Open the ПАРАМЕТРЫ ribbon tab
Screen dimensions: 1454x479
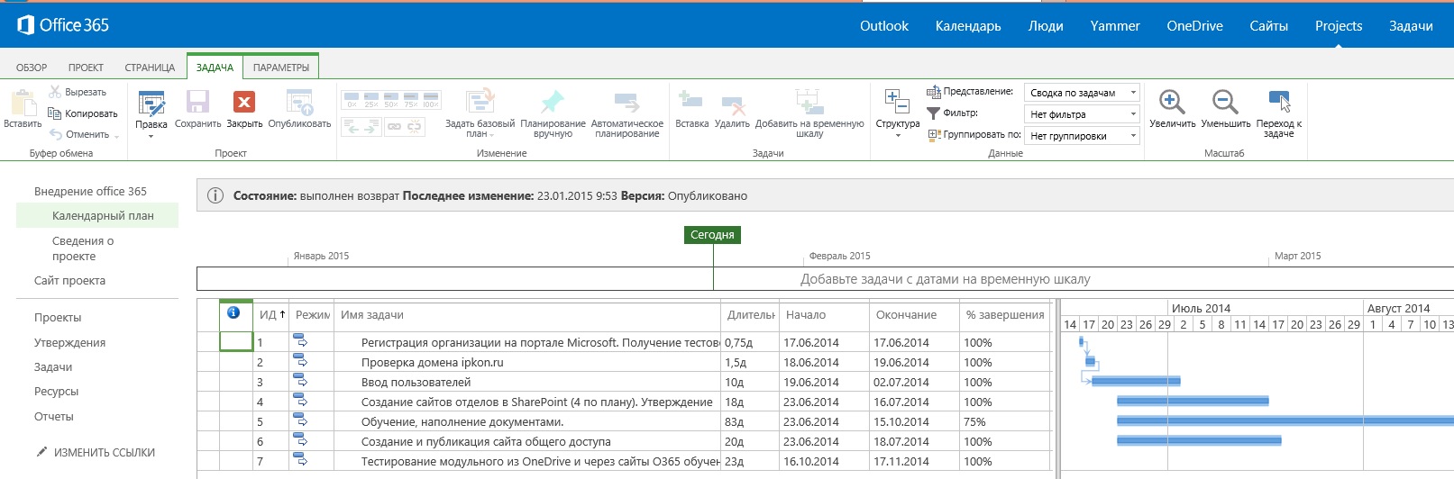(x=281, y=68)
